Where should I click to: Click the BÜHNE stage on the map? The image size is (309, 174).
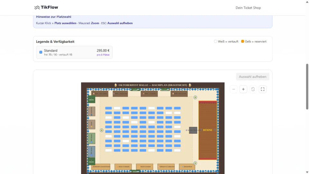click(x=208, y=130)
